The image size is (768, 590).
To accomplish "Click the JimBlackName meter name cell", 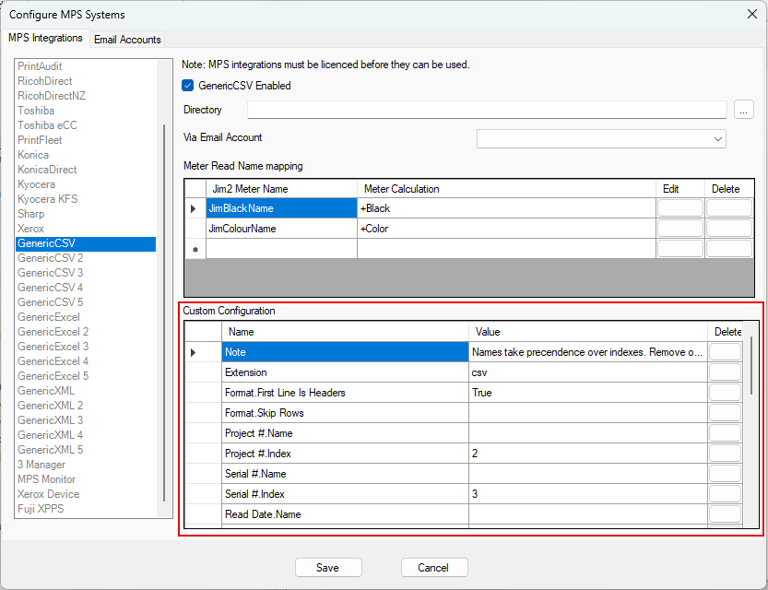I will click(x=281, y=208).
